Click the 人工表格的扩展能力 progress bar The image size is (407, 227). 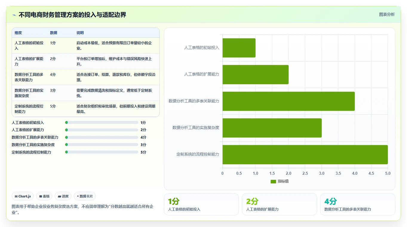(x=102, y=130)
